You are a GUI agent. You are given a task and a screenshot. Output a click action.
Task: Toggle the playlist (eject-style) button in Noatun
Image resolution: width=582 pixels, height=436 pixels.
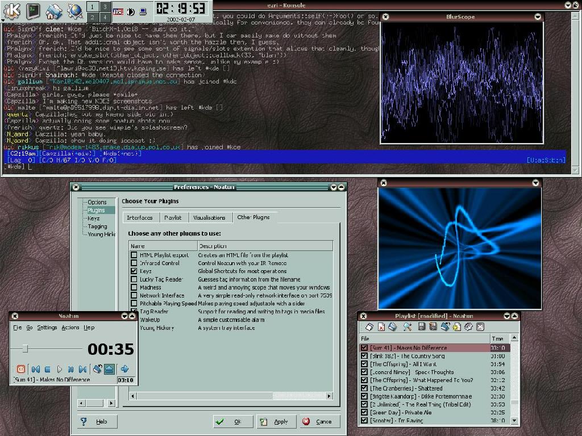point(110,369)
